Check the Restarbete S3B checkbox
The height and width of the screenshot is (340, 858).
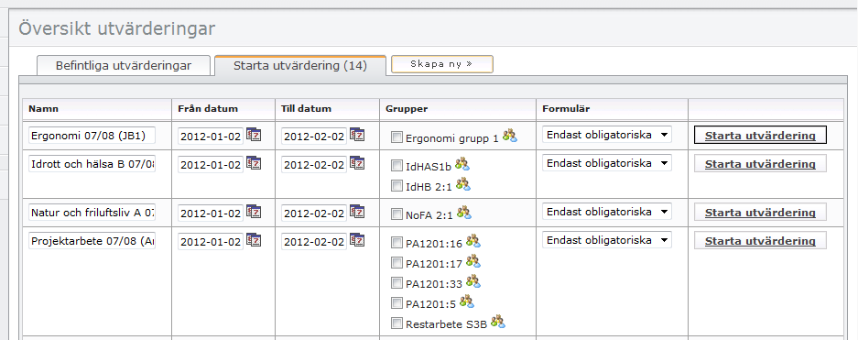pos(396,324)
